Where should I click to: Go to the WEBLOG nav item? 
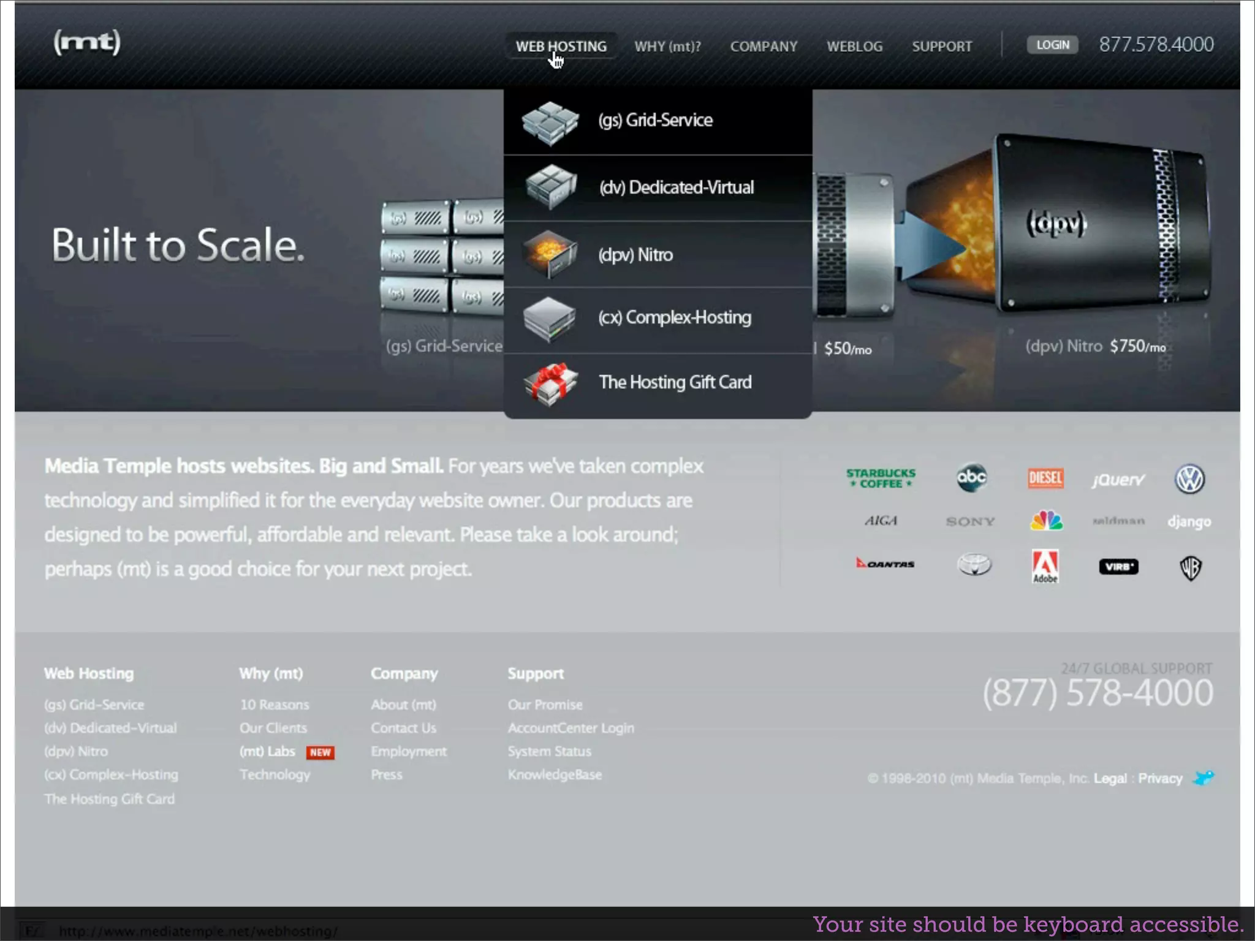point(854,47)
